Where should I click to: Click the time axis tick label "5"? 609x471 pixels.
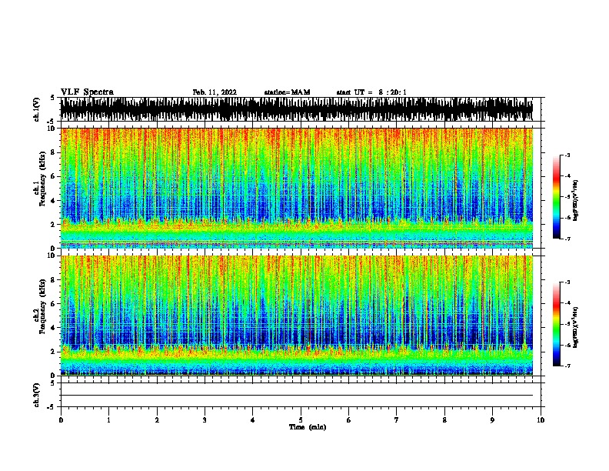click(301, 420)
